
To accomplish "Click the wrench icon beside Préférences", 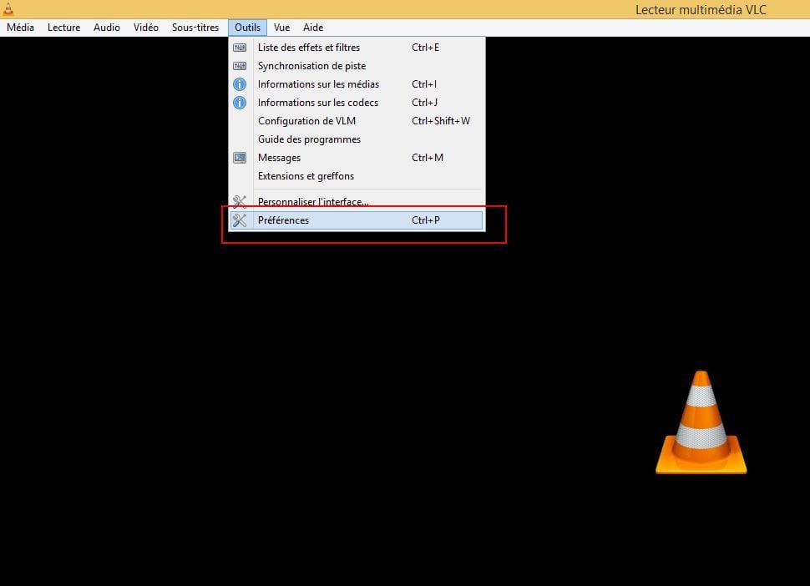I will 240,220.
